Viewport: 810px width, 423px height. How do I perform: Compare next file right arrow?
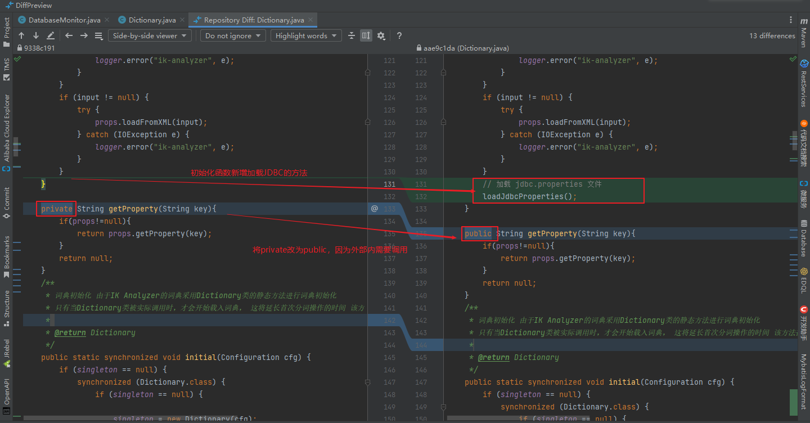tap(84, 35)
